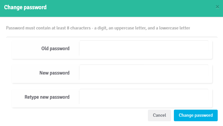Focus the Retype new password field

pyautogui.click(x=144, y=97)
